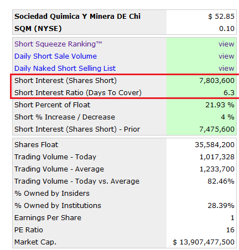Click view next to Short Squeeze Ranking
The width and height of the screenshot is (239, 250).
click(226, 44)
